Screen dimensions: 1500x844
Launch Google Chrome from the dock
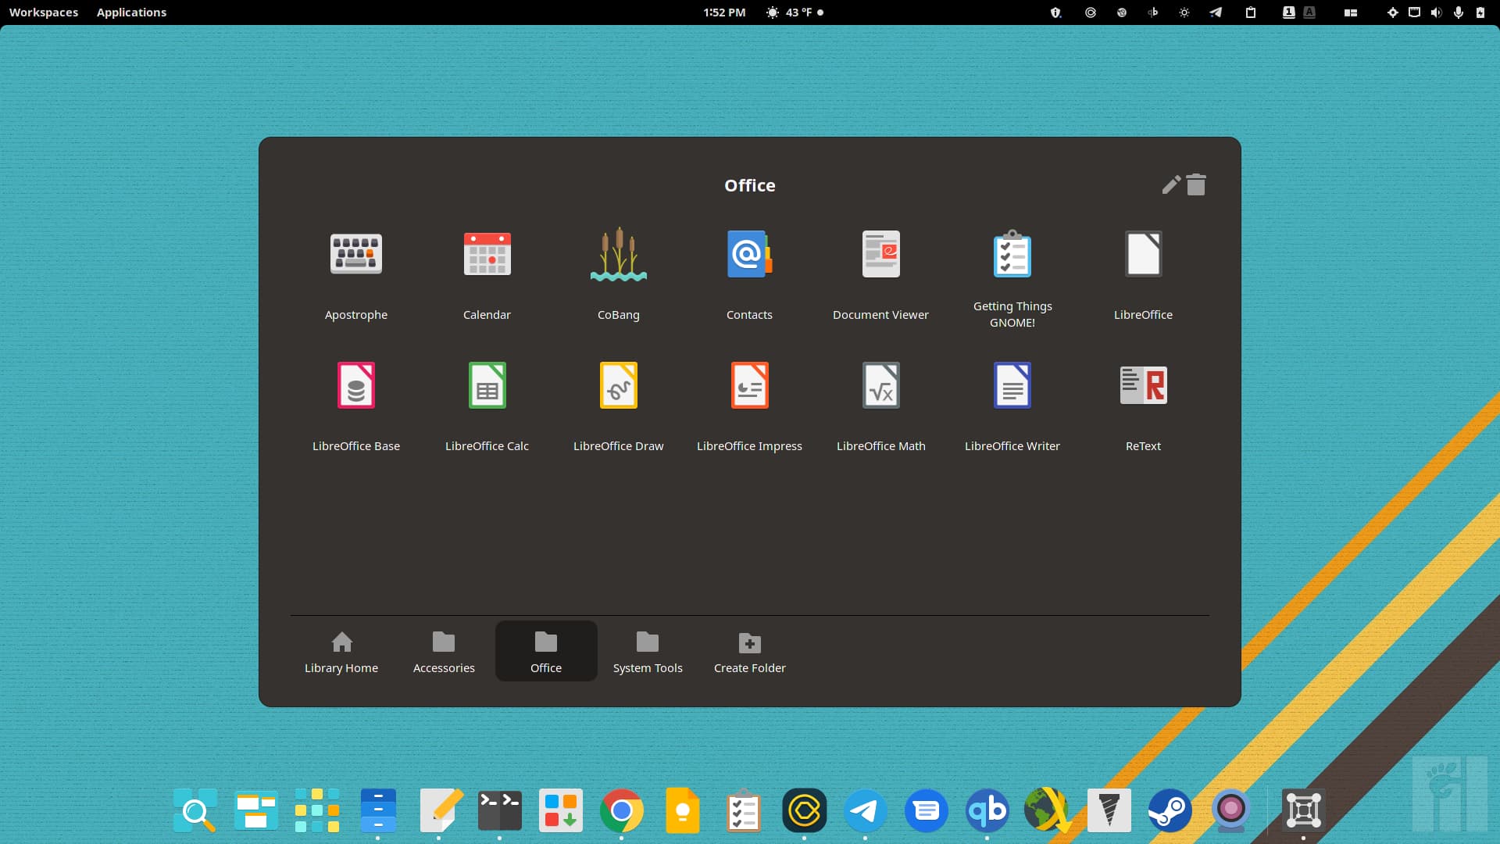click(x=621, y=810)
